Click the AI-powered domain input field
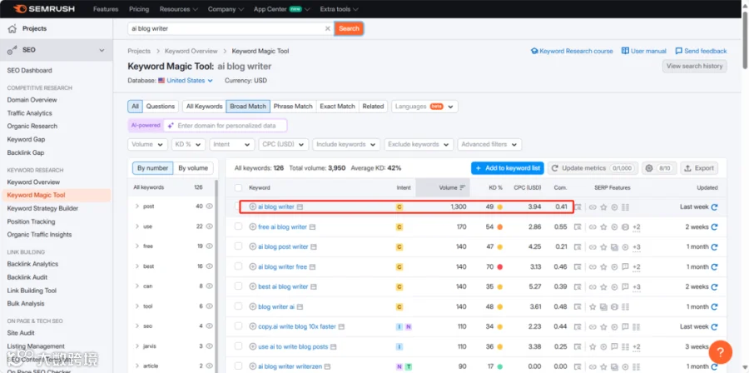This screenshot has width=749, height=373. pos(225,126)
